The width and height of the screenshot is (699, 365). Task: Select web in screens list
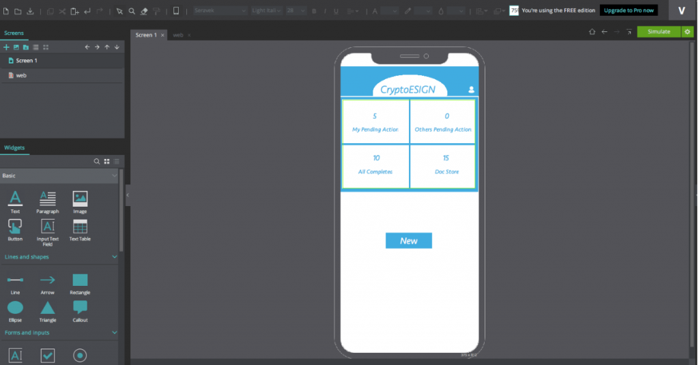tap(61, 75)
